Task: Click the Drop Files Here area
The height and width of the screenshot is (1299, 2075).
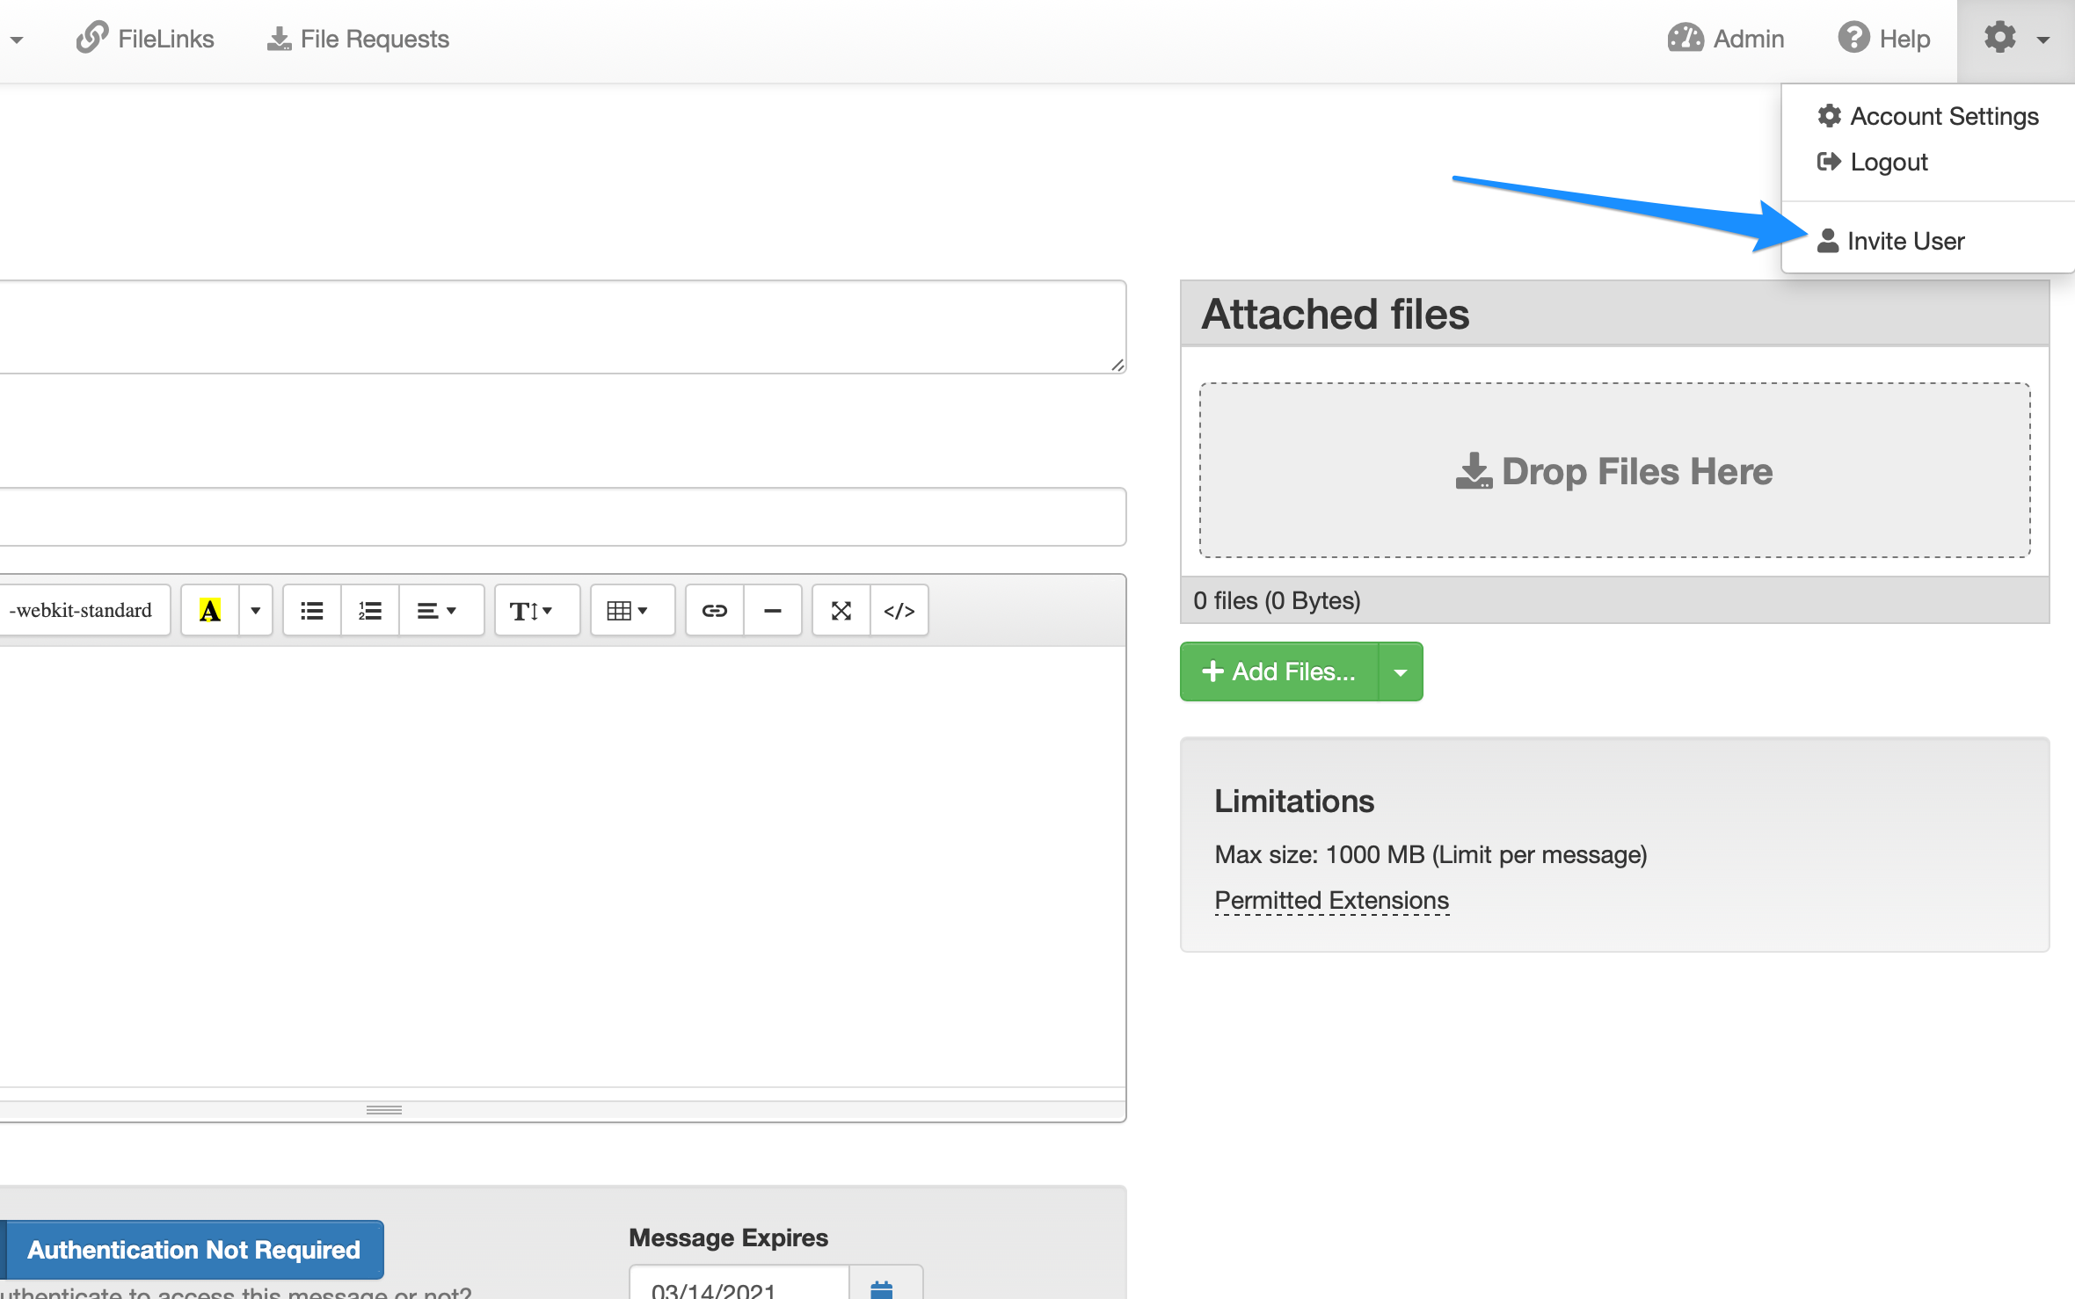Action: pyautogui.click(x=1613, y=470)
